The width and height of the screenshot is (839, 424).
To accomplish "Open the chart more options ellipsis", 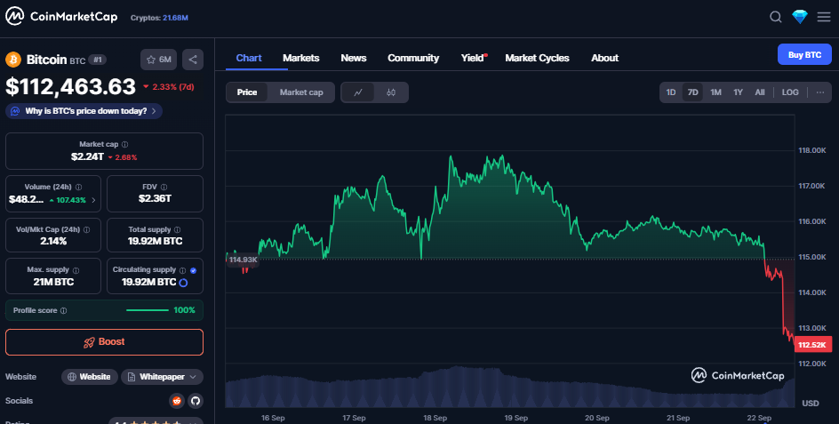I will click(819, 92).
